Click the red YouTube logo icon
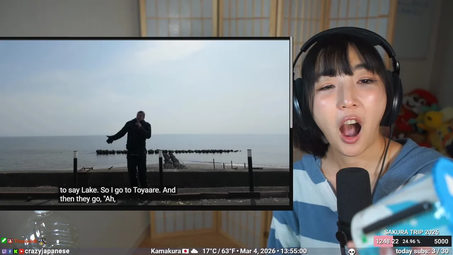This screenshot has width=453, height=255. click(x=22, y=251)
